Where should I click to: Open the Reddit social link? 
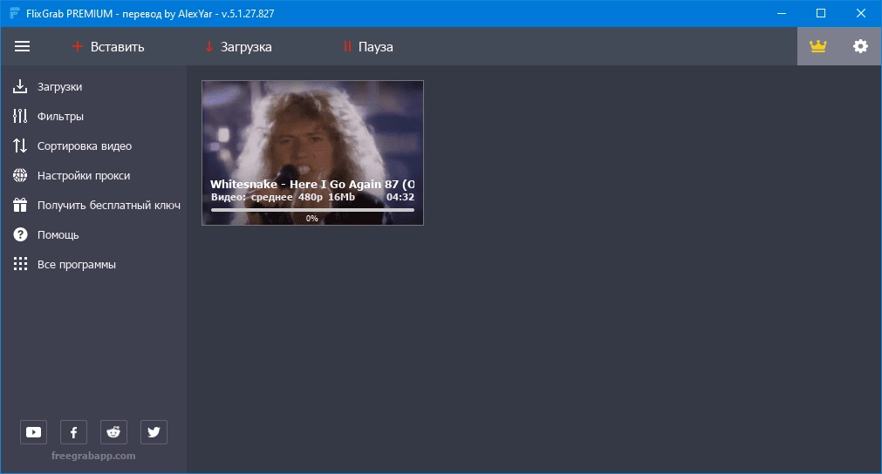[x=113, y=432]
